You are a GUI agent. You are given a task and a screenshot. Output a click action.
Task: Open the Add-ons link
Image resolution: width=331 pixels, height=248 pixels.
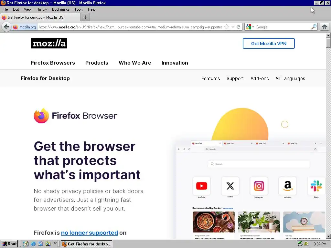260,78
